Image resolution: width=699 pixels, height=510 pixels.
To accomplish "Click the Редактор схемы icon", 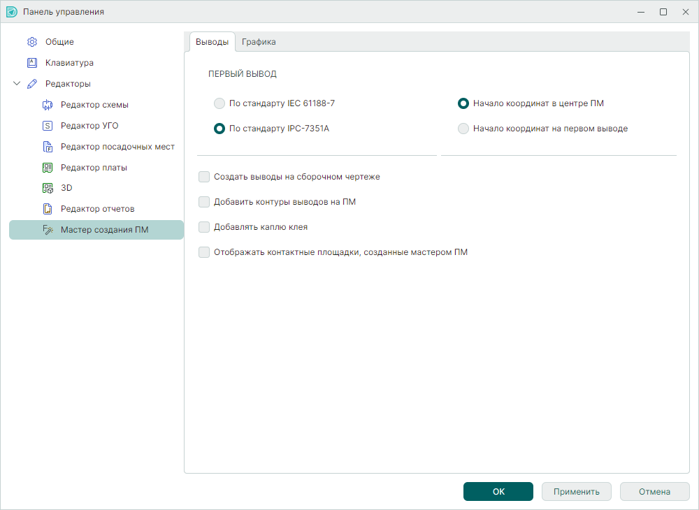I will (x=48, y=105).
